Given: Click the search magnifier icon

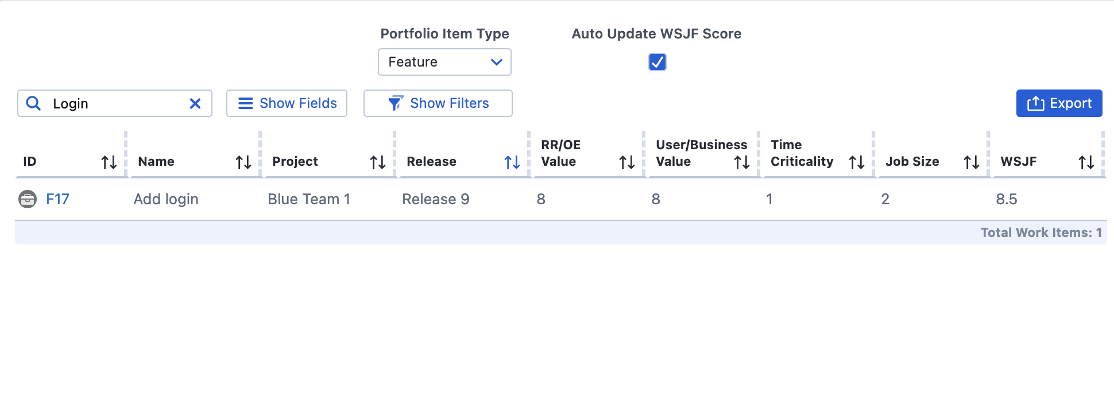Looking at the screenshot, I should [x=33, y=103].
